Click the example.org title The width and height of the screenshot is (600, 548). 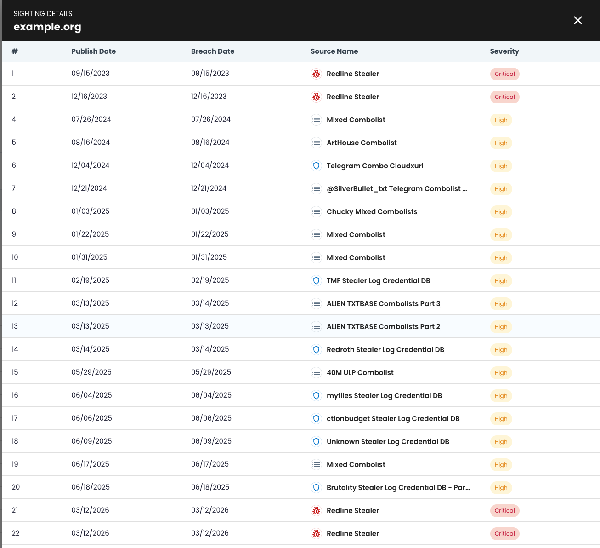click(47, 27)
